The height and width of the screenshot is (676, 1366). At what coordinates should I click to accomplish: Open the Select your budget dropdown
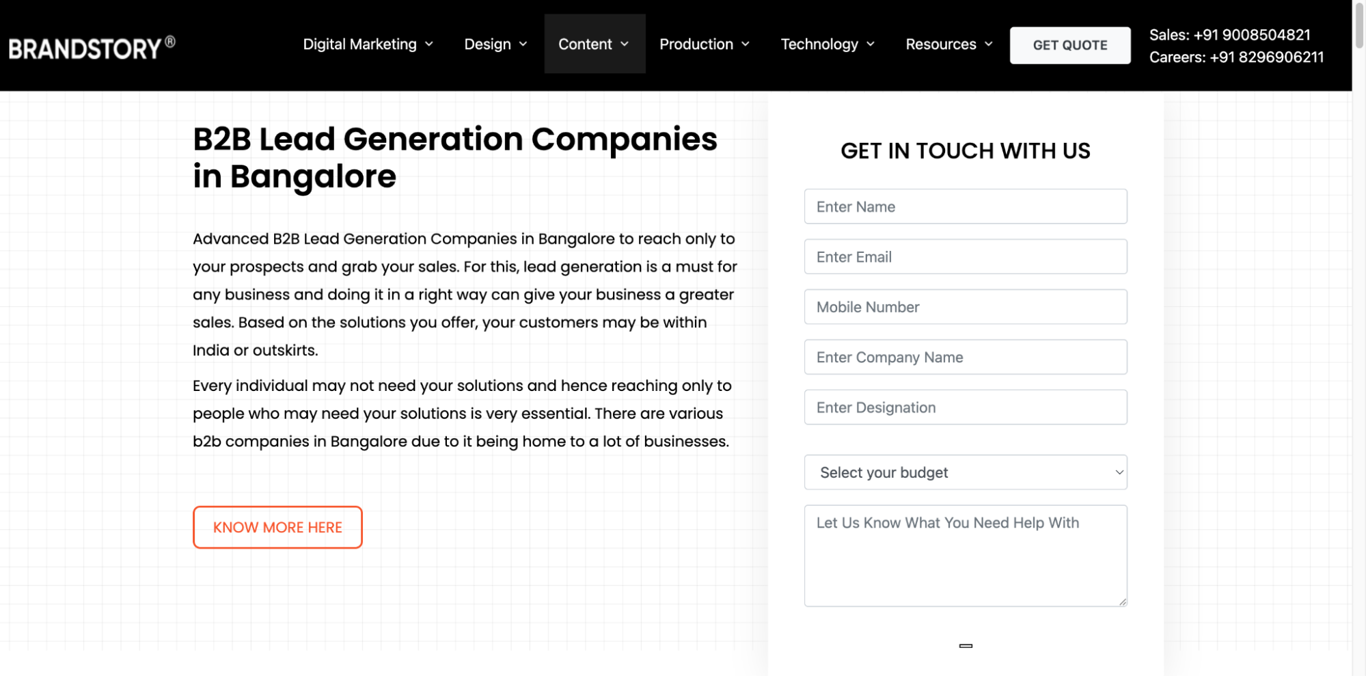coord(965,472)
